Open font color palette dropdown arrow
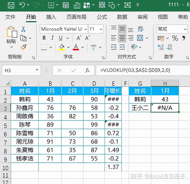The image size is (190, 184). click(x=83, y=47)
